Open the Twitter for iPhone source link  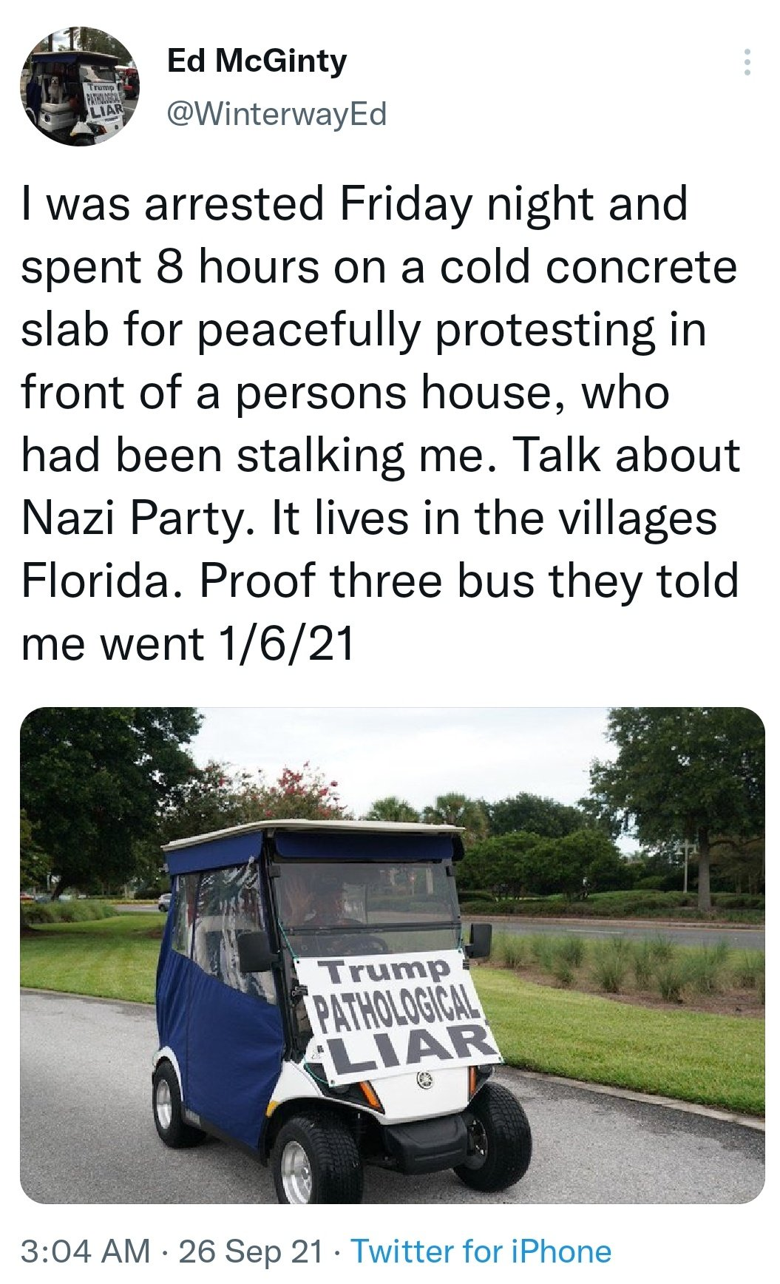click(x=481, y=1251)
